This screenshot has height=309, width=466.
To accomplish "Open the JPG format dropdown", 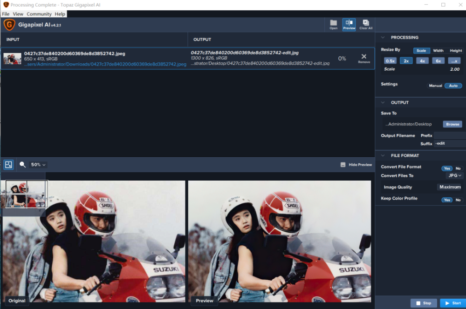I will pyautogui.click(x=454, y=176).
